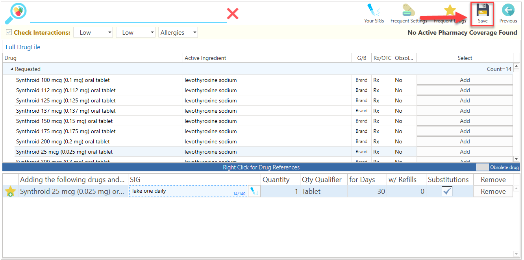Add Synthroid 100 mcg tablet
The height and width of the screenshot is (260, 524).
tap(465, 80)
